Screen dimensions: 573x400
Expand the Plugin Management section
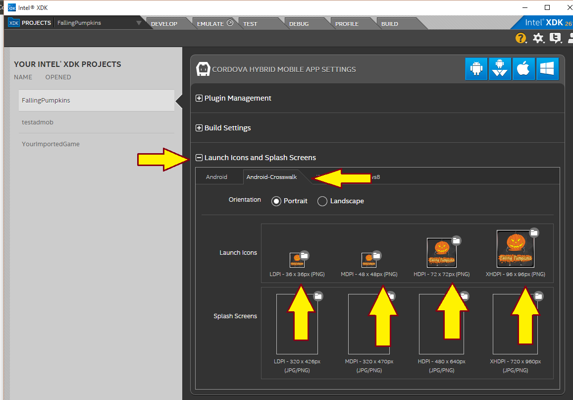(199, 98)
